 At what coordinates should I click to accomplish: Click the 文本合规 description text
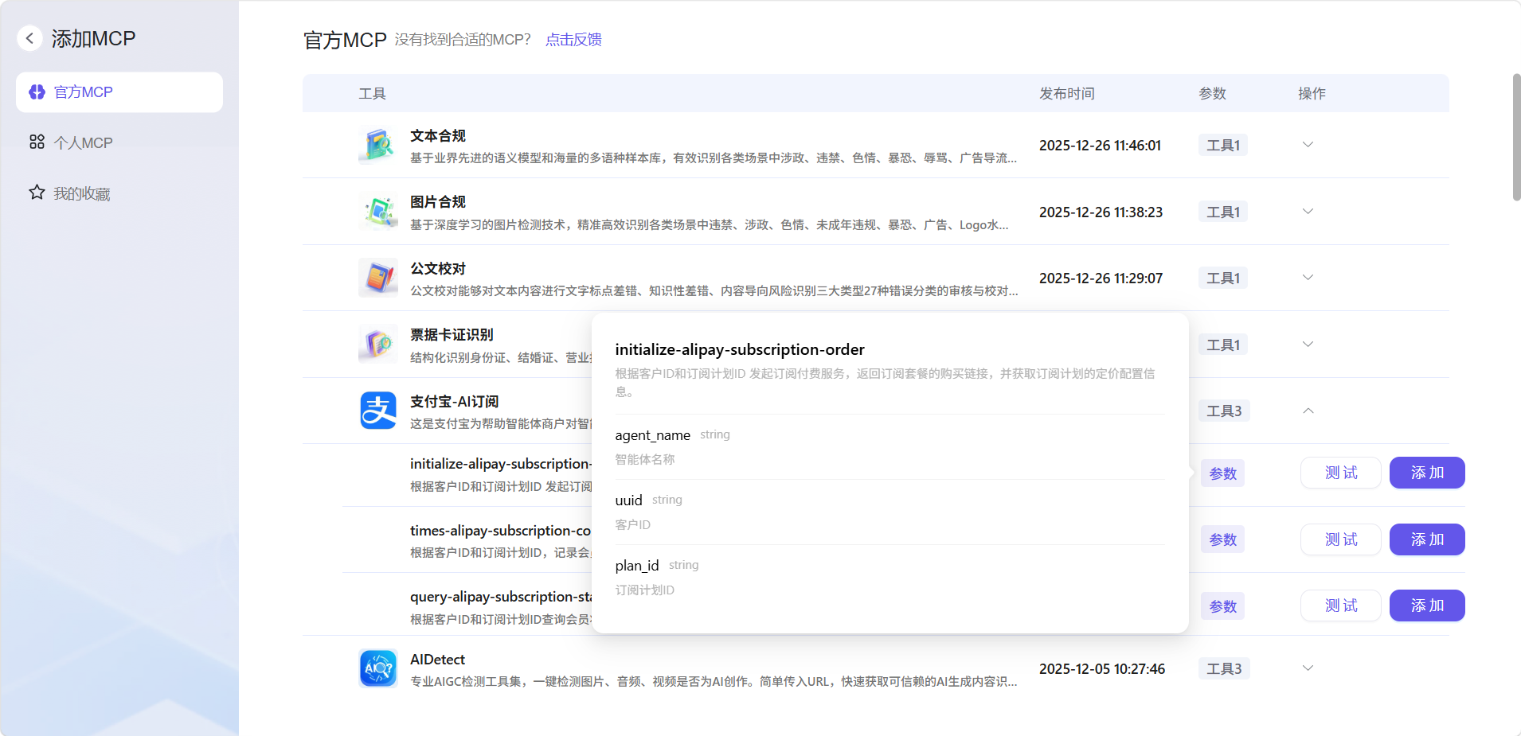coord(714,158)
